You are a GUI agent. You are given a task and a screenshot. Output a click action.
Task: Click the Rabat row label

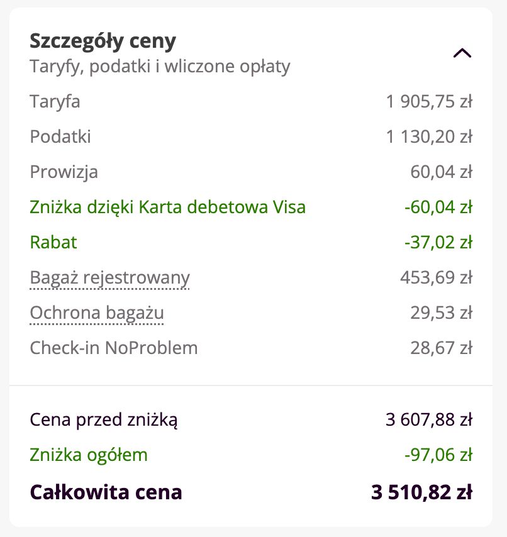[x=53, y=242]
